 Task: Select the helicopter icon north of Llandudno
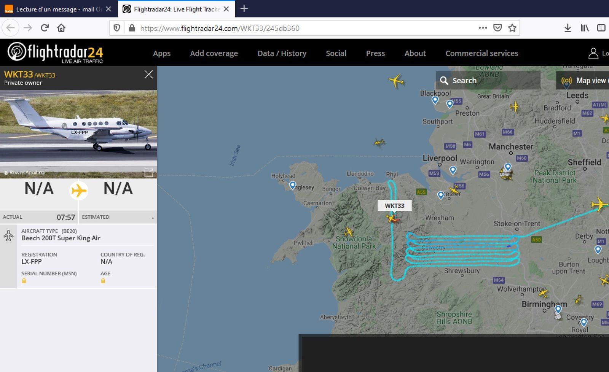coord(379,143)
